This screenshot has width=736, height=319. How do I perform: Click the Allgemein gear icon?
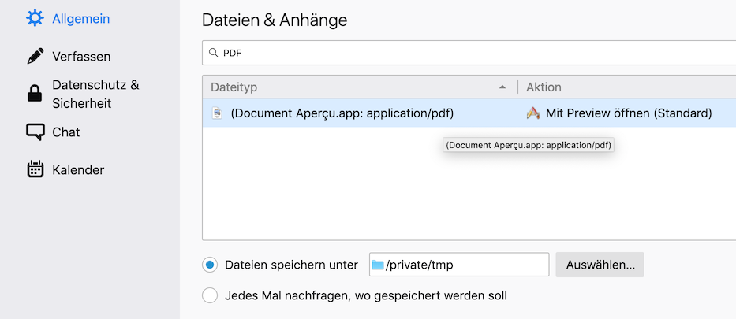tap(35, 19)
